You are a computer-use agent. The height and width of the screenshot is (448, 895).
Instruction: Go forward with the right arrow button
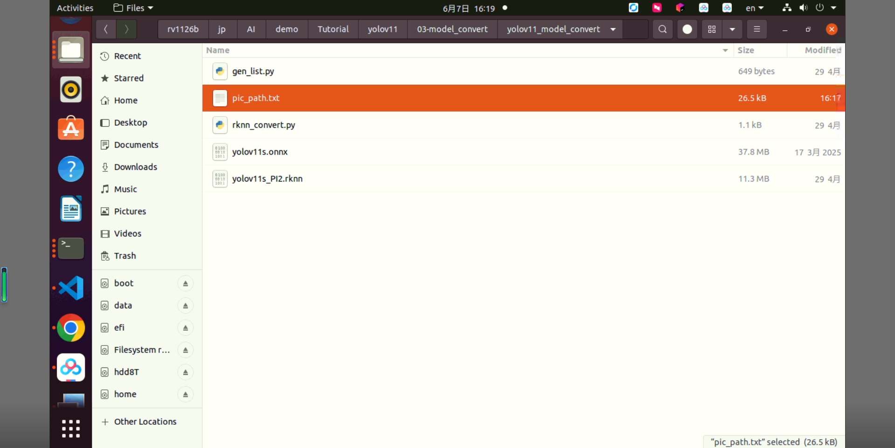[126, 29]
